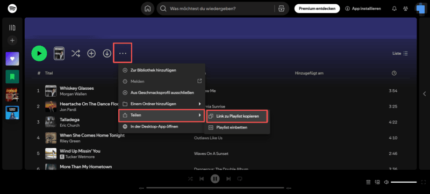Expand the Teilen submenu

(162, 116)
